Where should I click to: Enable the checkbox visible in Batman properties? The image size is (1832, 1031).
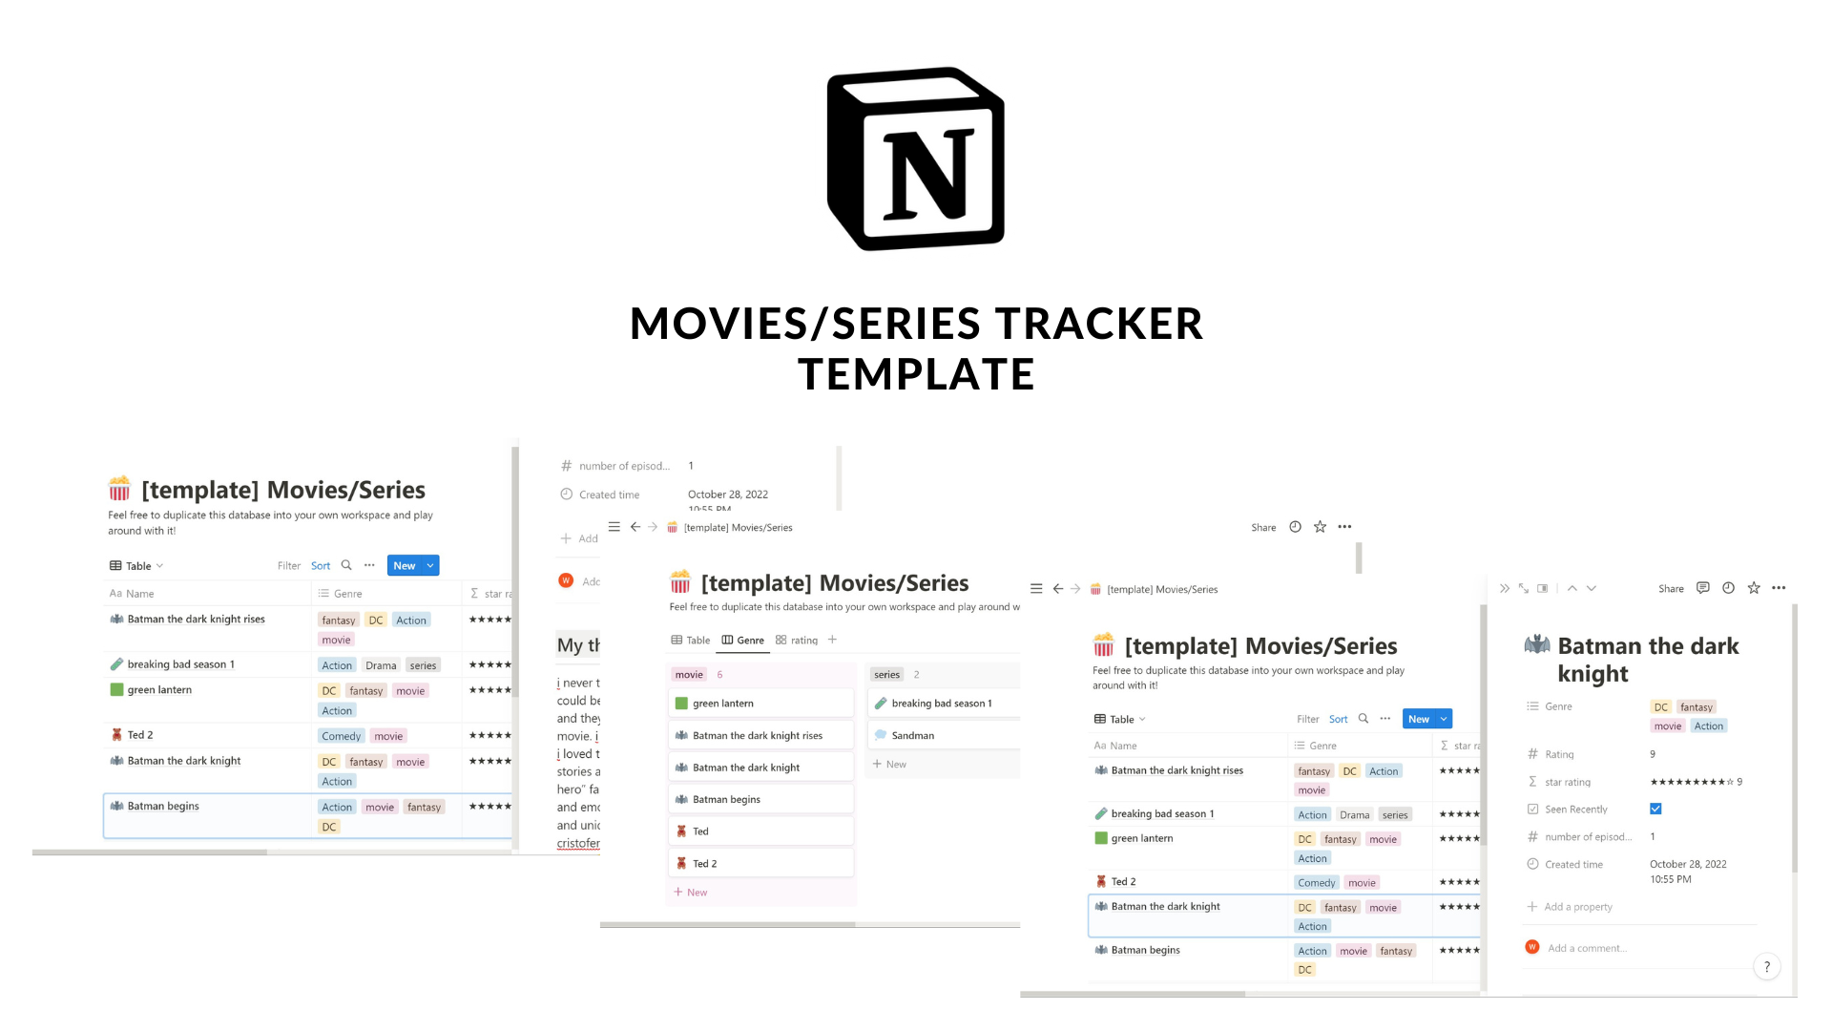[x=1655, y=809]
